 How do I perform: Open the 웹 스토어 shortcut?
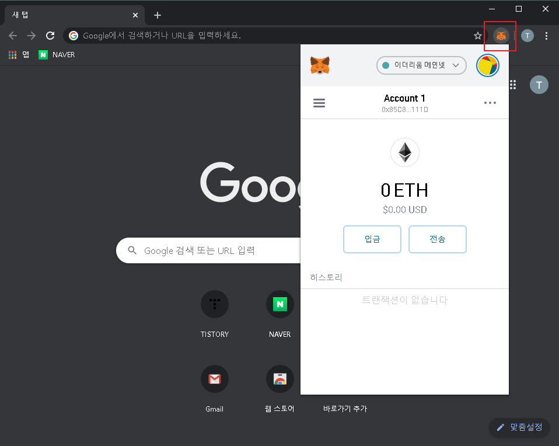280,389
